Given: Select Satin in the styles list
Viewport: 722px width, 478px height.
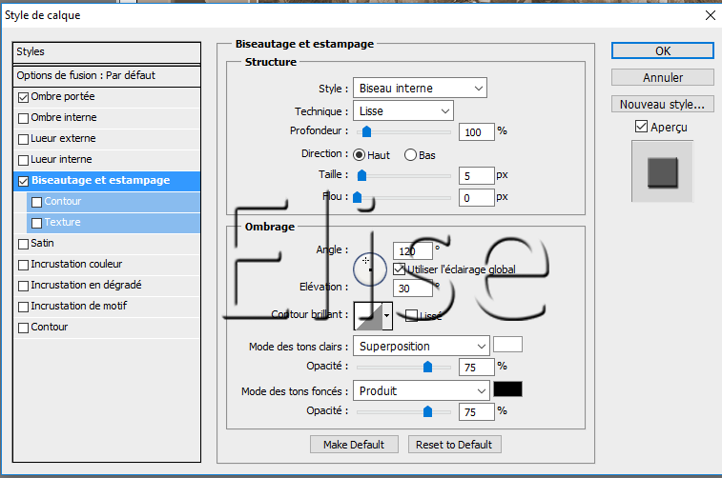Looking at the screenshot, I should [x=43, y=244].
